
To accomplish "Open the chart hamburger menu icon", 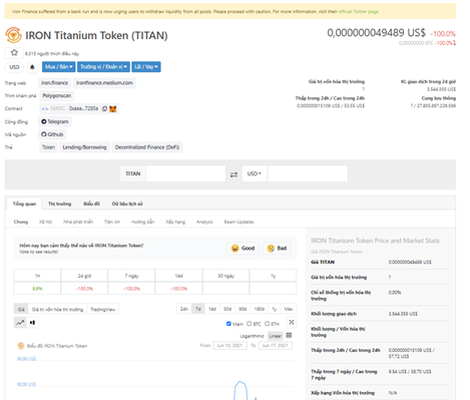I will (x=289, y=335).
